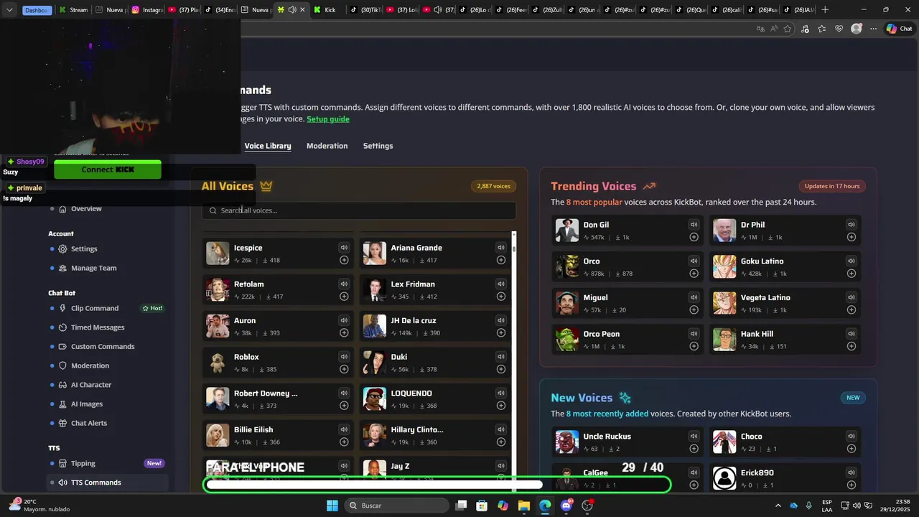Screen dimensions: 919x517
Task: Add the Goku Latino voice
Action: point(852,274)
